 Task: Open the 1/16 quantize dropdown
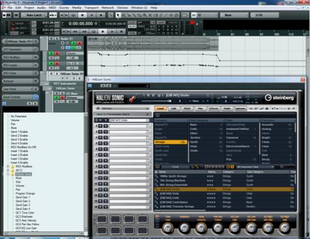[x=264, y=15]
